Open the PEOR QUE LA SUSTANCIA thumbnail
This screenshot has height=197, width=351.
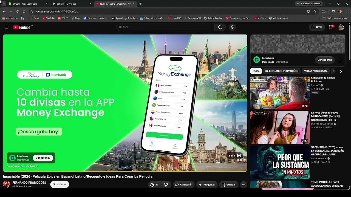tap(280, 162)
